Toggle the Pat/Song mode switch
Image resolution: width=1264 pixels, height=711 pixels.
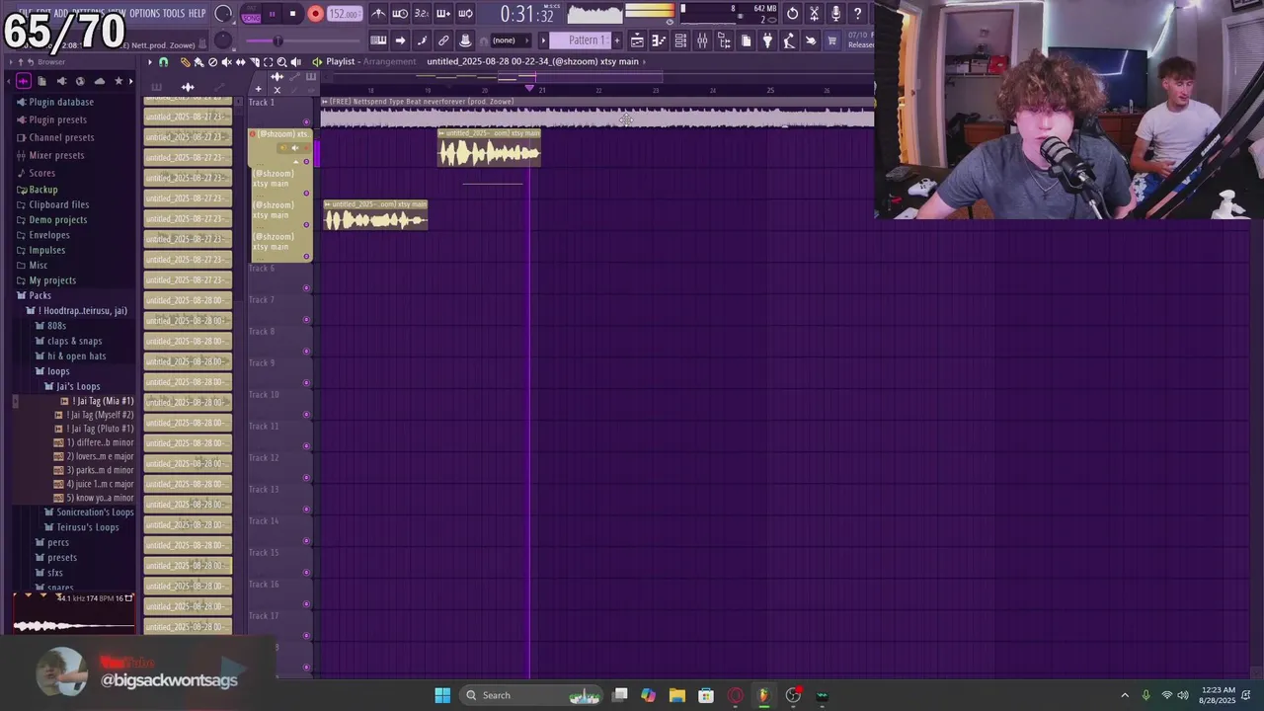[251, 14]
